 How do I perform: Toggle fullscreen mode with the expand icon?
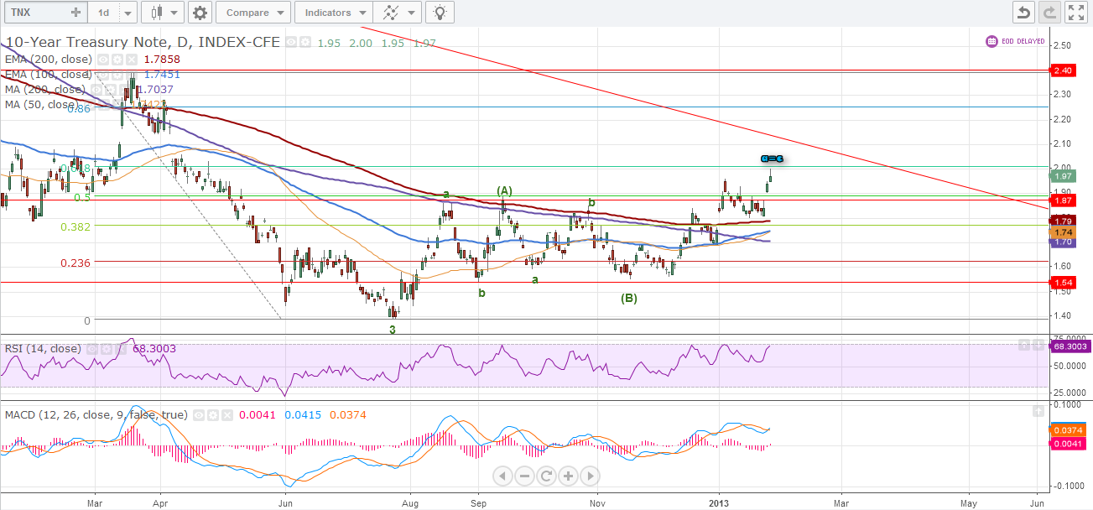(1075, 13)
